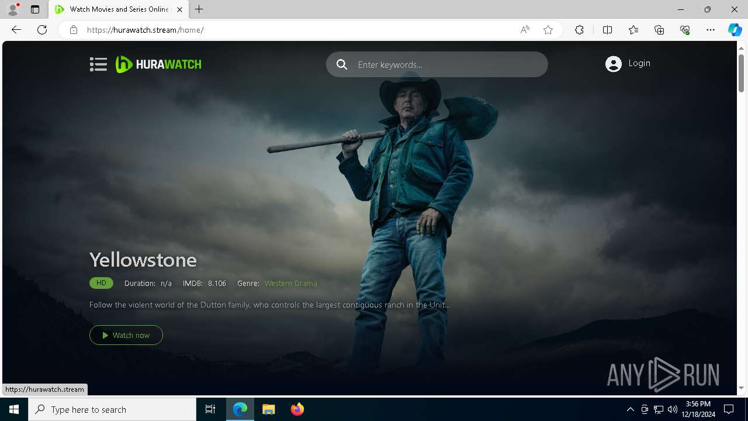Open a new browser tab
The width and height of the screenshot is (748, 421).
coord(199,9)
